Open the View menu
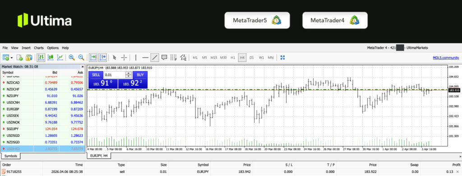The height and width of the screenshot is (176, 462). [15, 48]
